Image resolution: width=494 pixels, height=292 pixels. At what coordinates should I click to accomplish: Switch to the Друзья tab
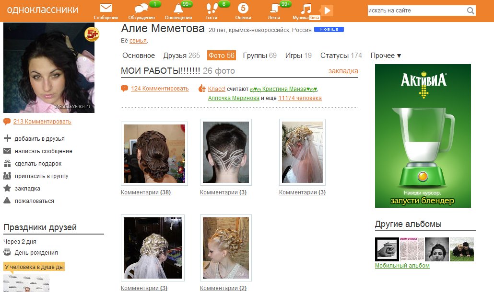(x=175, y=56)
